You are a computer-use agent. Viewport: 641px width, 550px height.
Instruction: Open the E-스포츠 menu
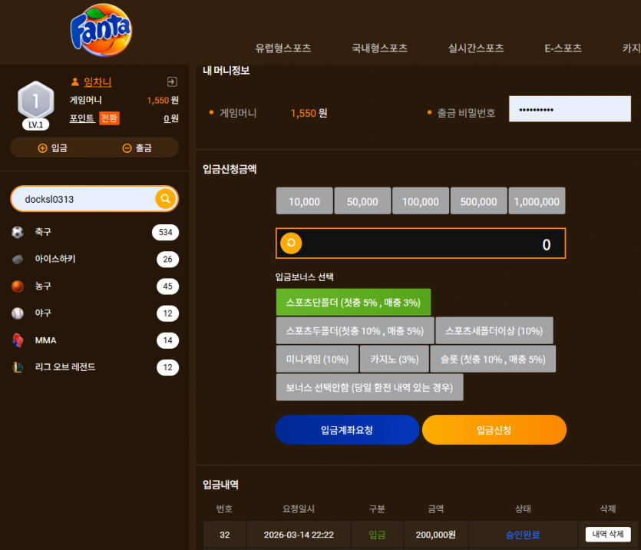[563, 48]
